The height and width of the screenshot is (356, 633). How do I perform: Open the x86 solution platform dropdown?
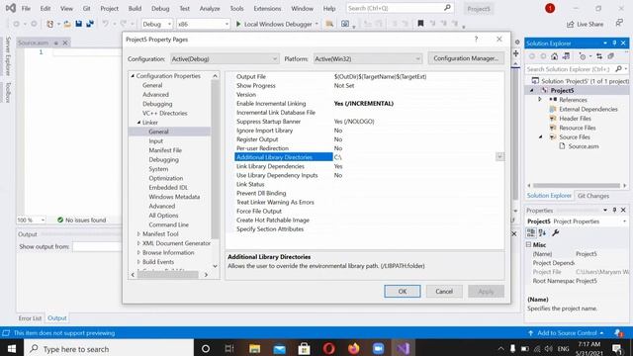point(203,24)
